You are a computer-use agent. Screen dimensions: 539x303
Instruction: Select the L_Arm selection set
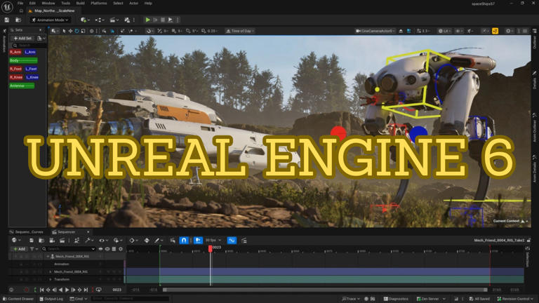[x=30, y=52]
